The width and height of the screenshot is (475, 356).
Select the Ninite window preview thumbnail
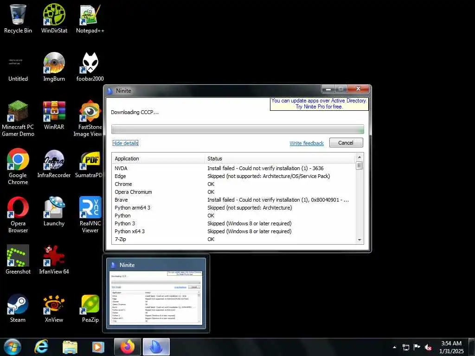(x=156, y=293)
